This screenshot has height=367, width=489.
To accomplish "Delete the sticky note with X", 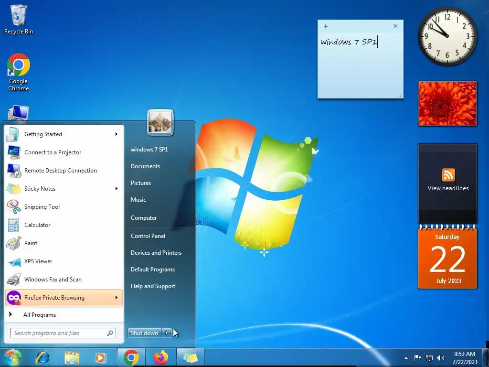I will click(395, 26).
